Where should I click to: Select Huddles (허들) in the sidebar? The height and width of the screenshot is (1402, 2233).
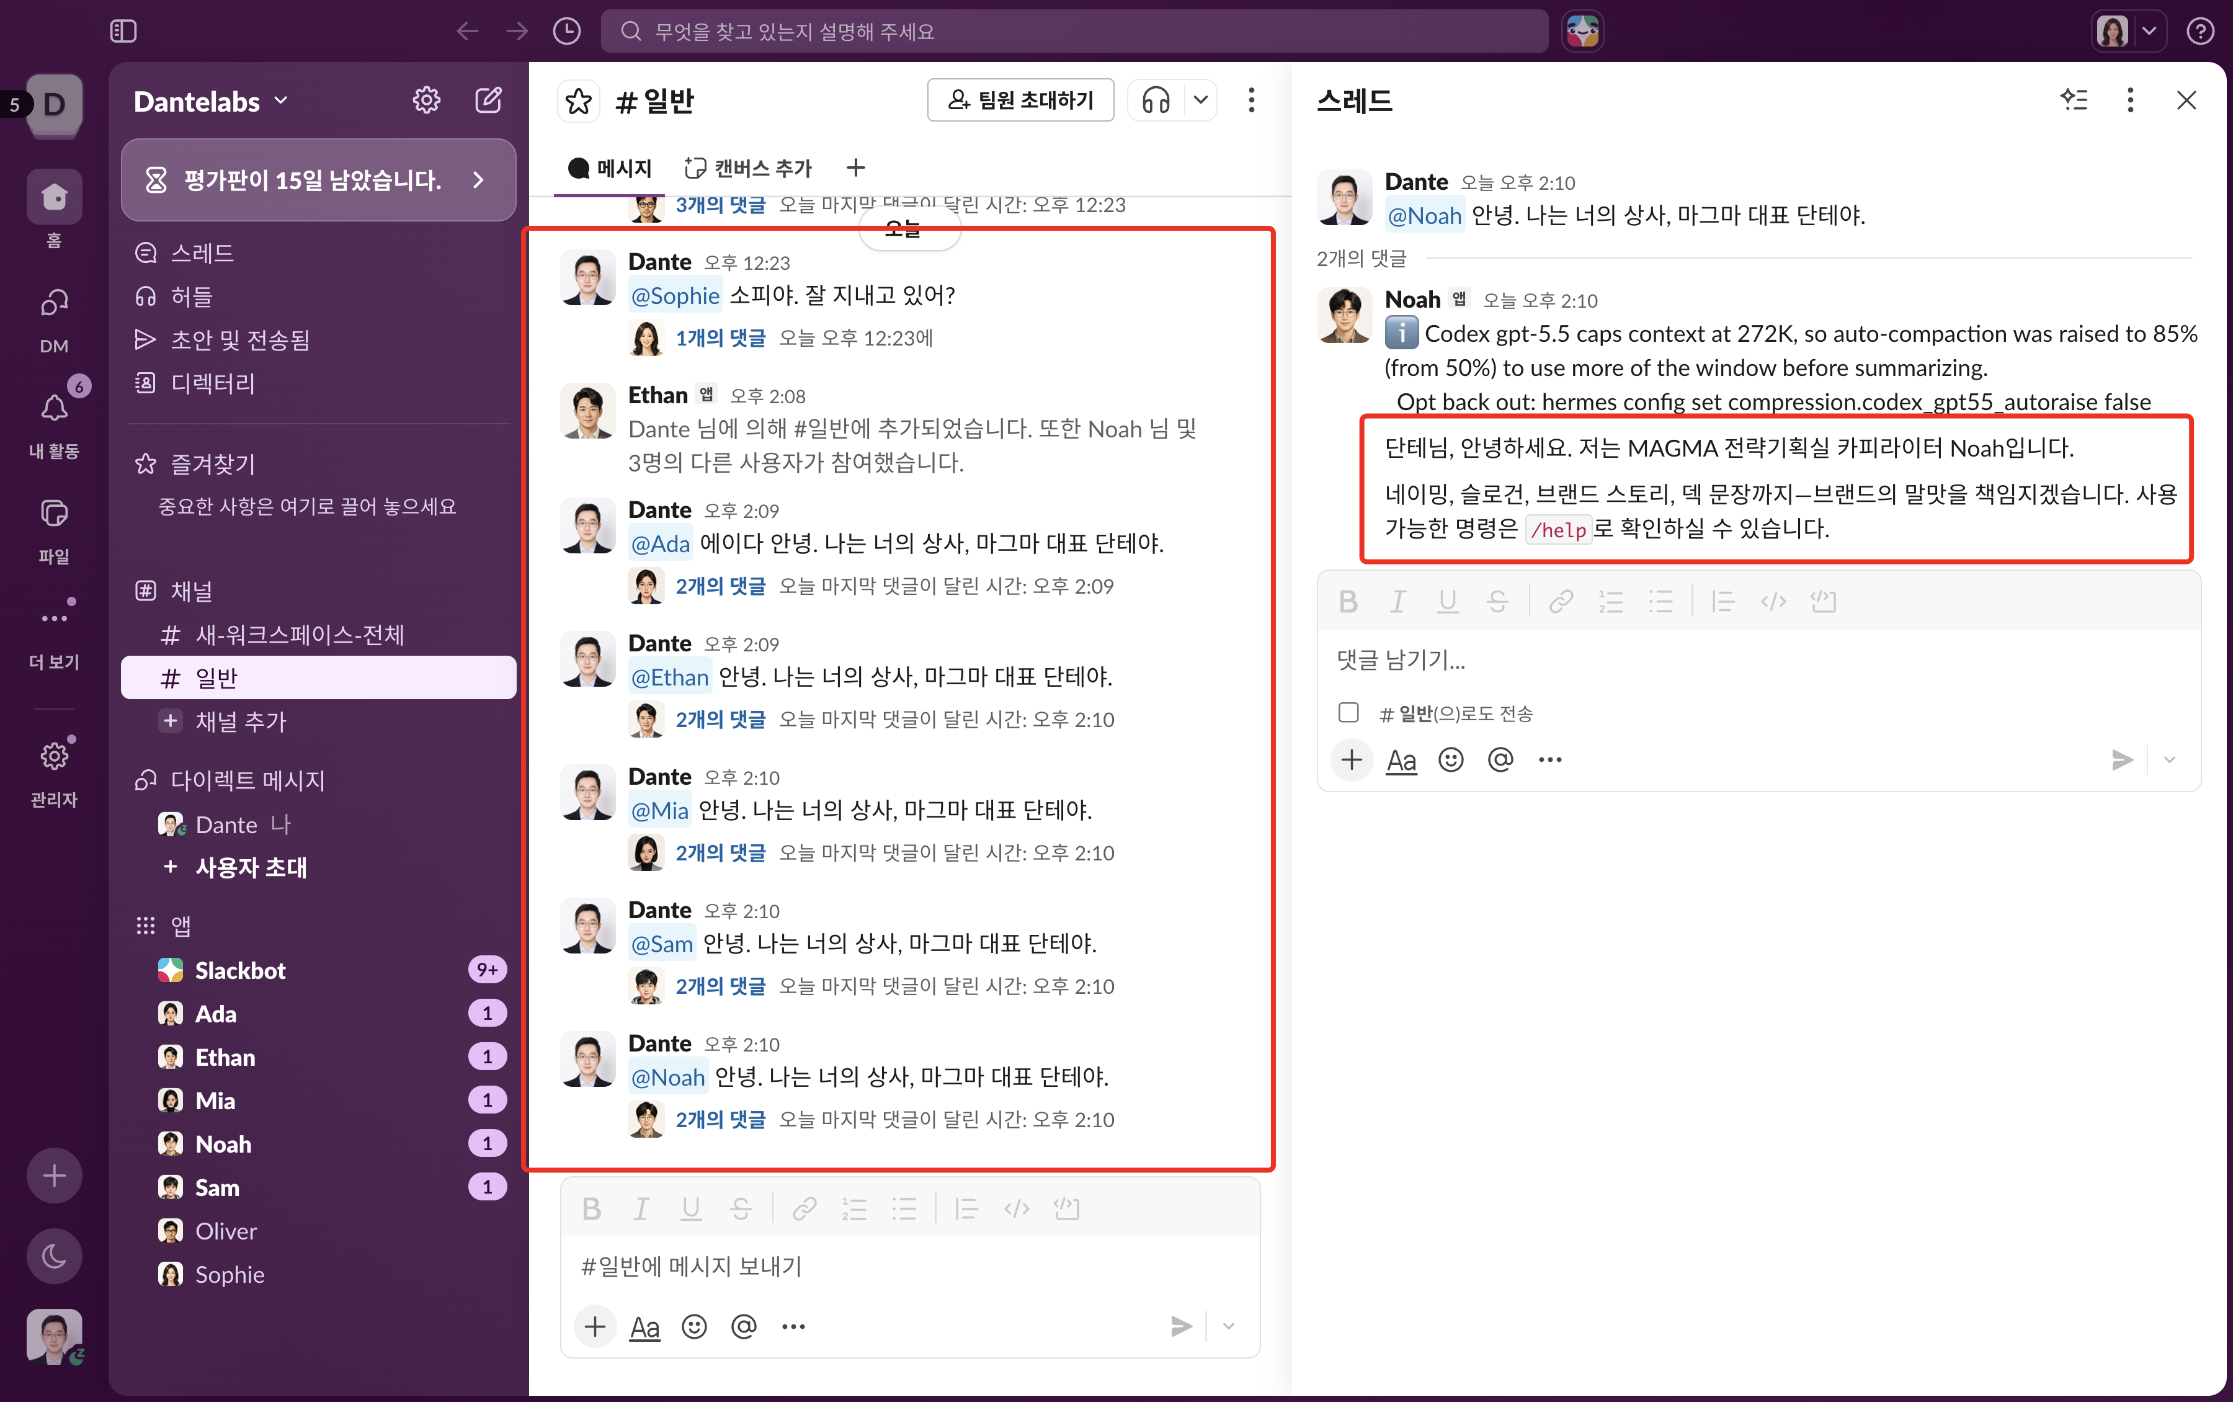click(x=318, y=297)
